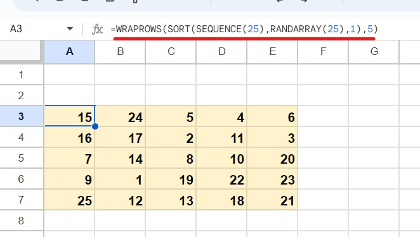Select the cell containing 10
This screenshot has width=420, height=237.
(x=221, y=158)
